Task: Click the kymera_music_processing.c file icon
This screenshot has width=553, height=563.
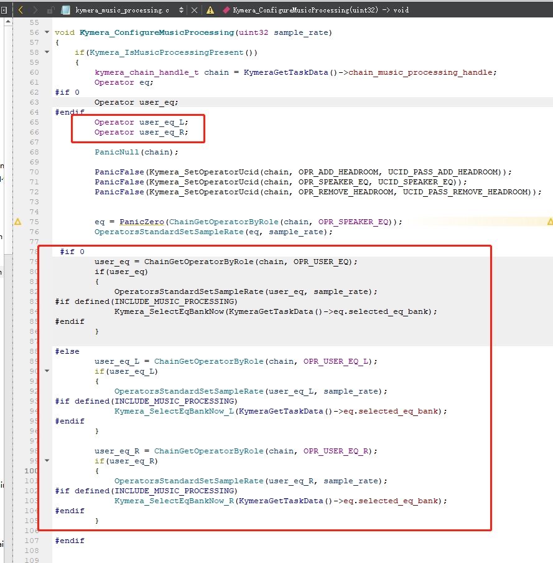Action: click(65, 10)
